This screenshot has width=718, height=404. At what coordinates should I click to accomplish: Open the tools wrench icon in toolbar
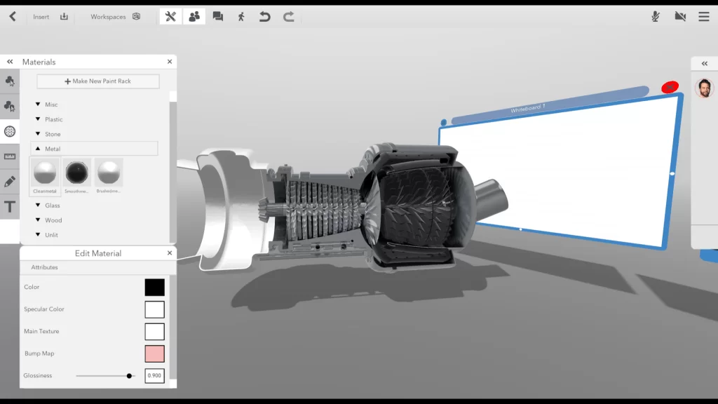[x=170, y=16]
